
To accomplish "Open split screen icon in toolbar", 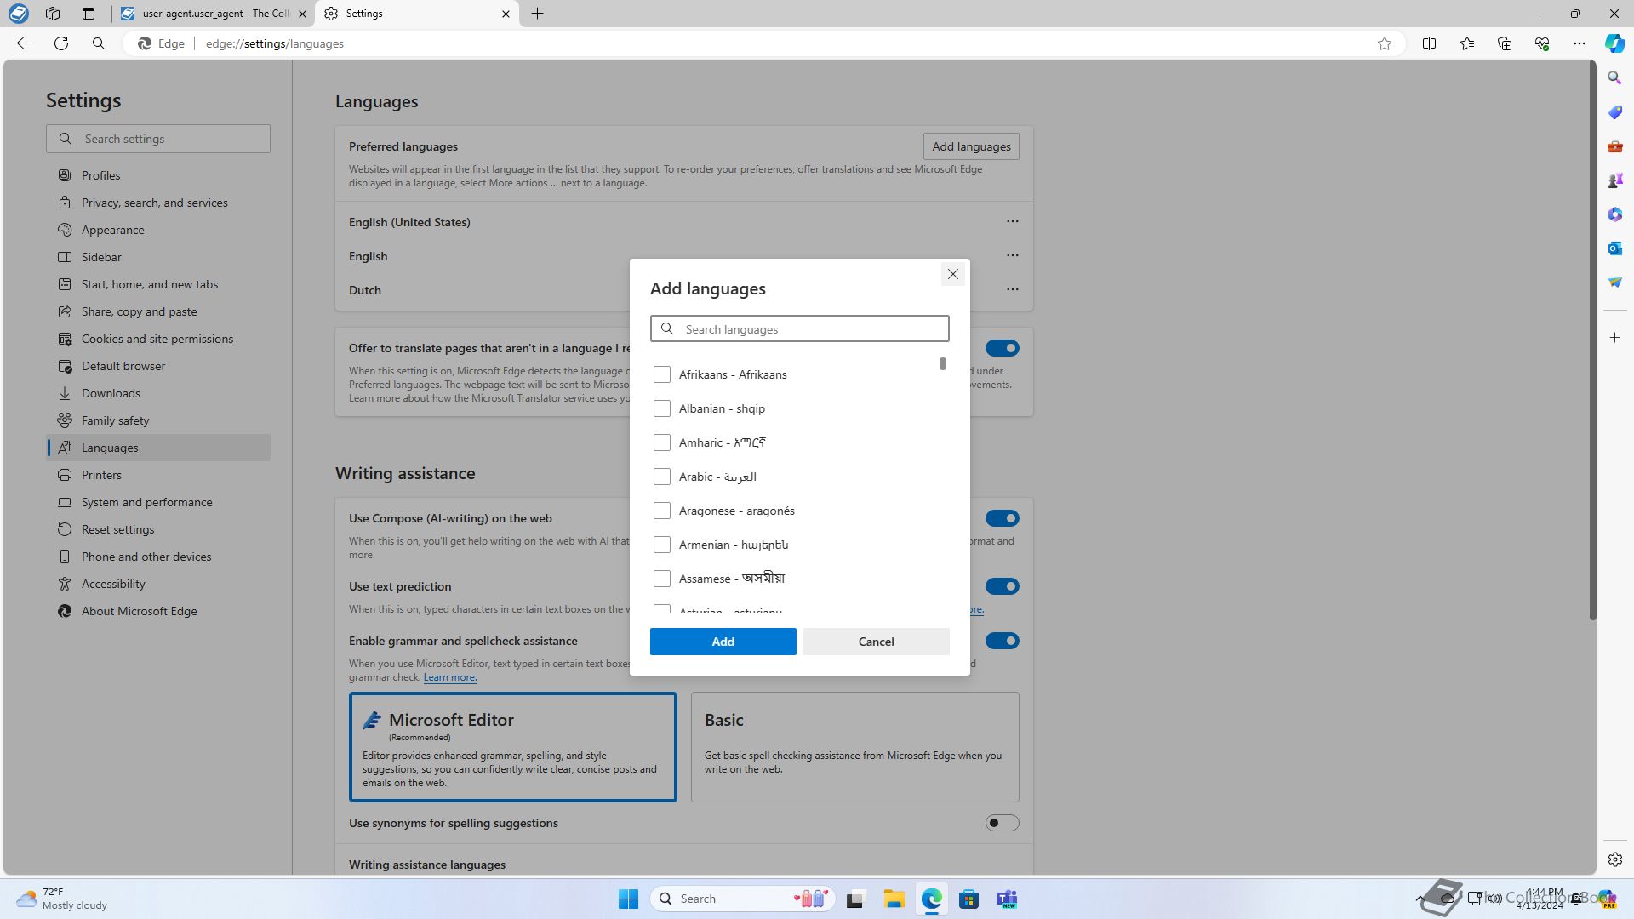I will tap(1429, 43).
